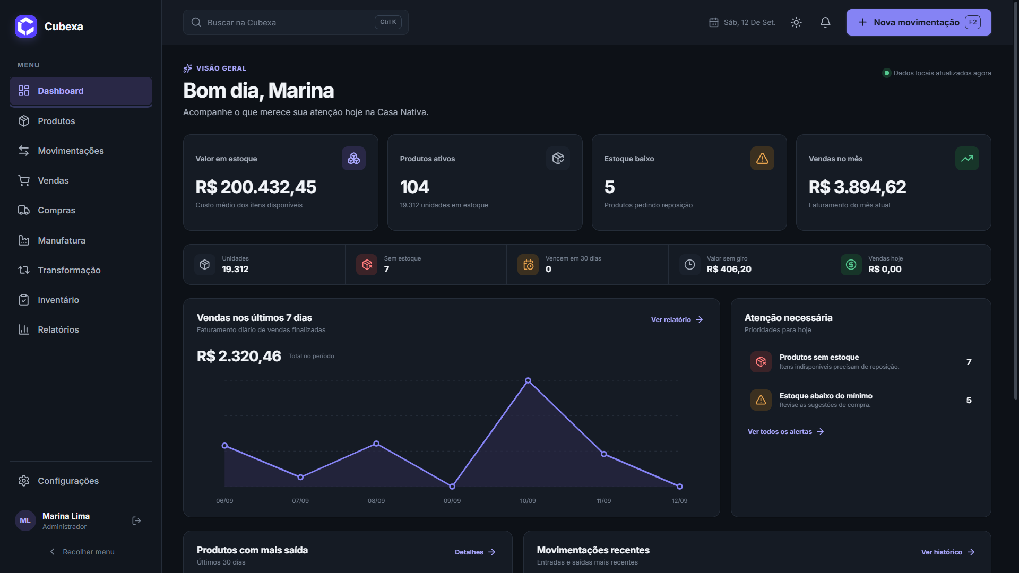The image size is (1019, 573).
Task: Click the Cubexa logo icon
Action: tap(26, 27)
